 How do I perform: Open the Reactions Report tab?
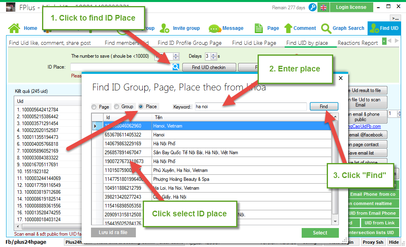pos(357,43)
